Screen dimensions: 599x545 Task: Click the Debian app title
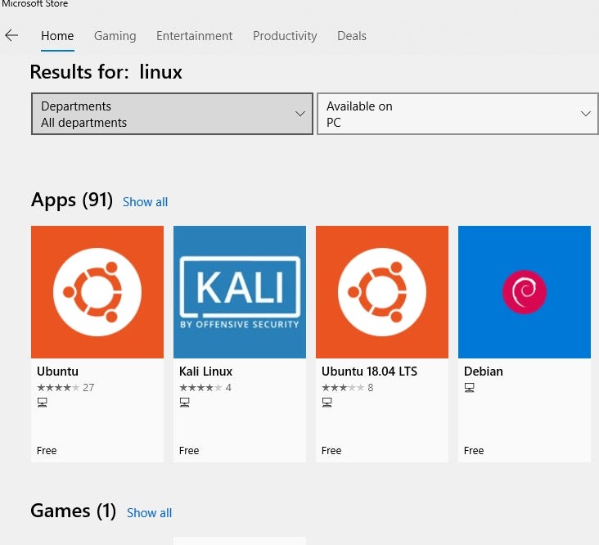(x=484, y=372)
